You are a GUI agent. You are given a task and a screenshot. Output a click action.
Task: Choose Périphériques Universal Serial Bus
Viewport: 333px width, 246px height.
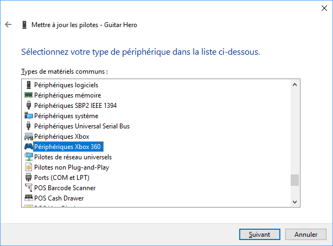pos(82,126)
